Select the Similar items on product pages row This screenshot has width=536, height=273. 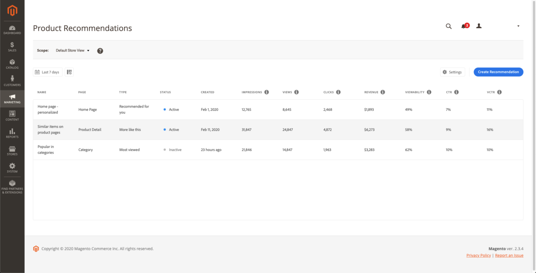pyautogui.click(x=50, y=130)
